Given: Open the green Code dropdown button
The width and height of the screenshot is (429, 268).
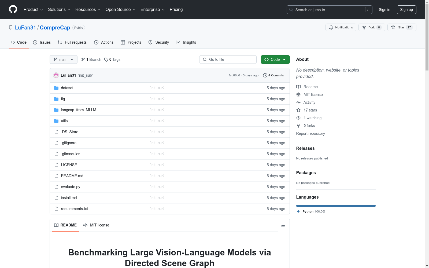Looking at the screenshot, I should click(275, 59).
